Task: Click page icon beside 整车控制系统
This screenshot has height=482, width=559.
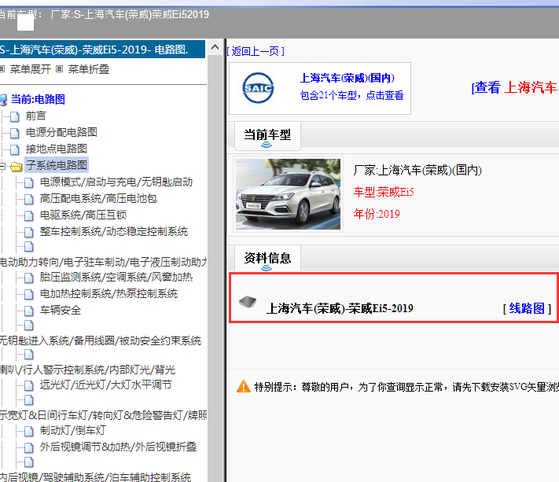Action: pyautogui.click(x=29, y=232)
